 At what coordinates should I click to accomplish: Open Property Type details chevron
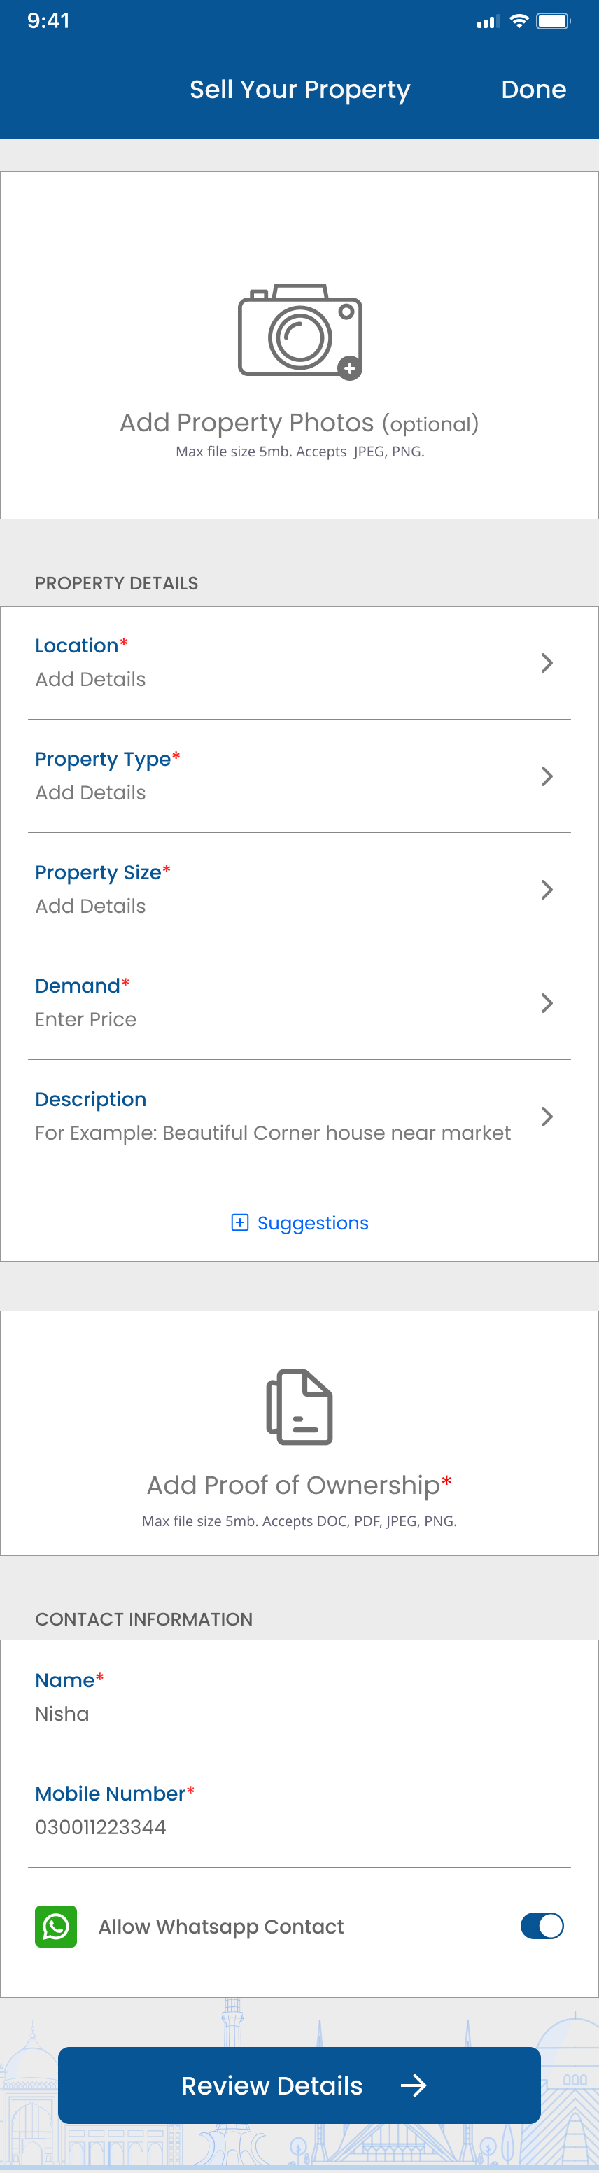coord(547,776)
